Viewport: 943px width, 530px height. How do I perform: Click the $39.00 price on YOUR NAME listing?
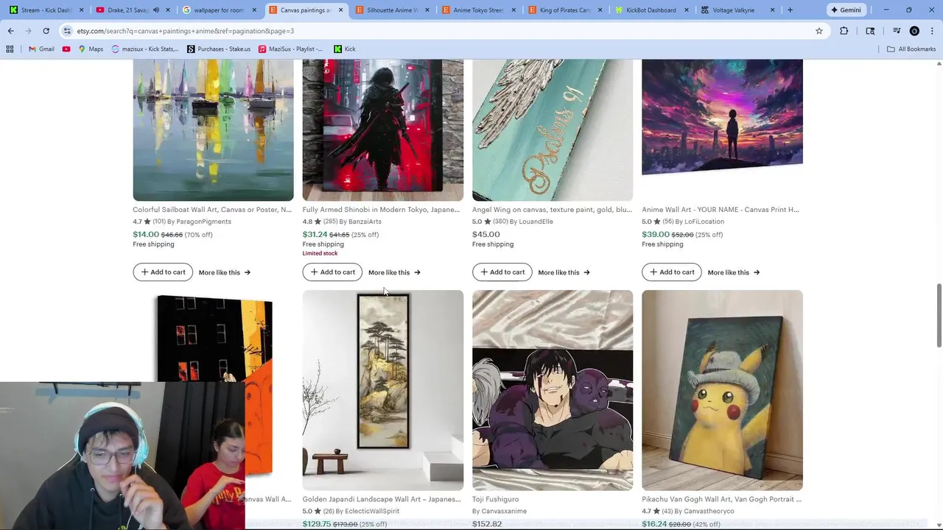coord(656,235)
